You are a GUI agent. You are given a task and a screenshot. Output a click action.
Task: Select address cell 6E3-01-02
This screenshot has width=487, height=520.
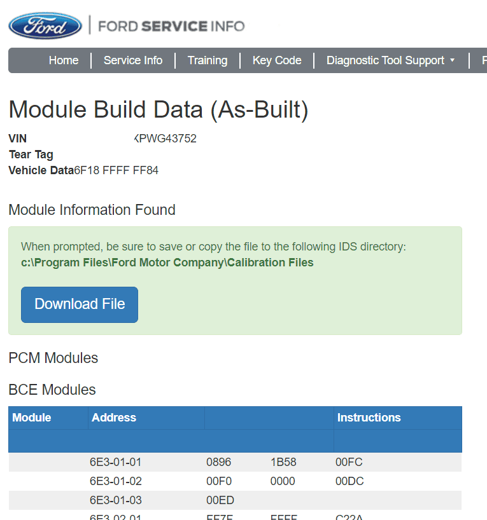point(116,481)
